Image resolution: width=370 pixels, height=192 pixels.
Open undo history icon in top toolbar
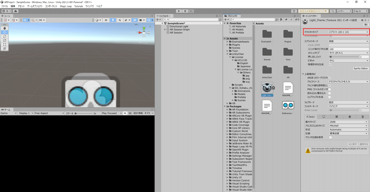click(x=294, y=11)
